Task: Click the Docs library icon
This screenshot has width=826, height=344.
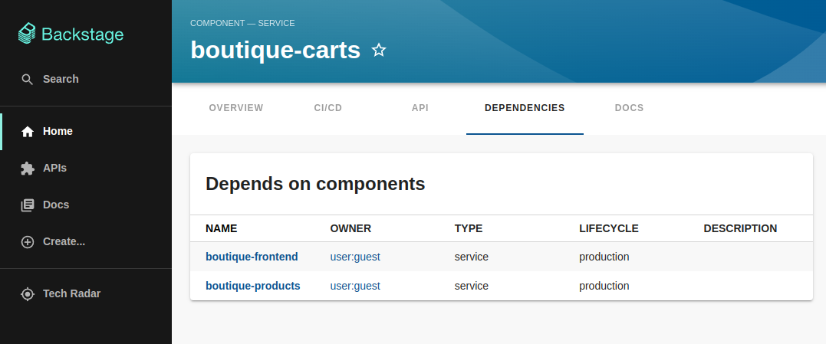Action: [x=28, y=205]
